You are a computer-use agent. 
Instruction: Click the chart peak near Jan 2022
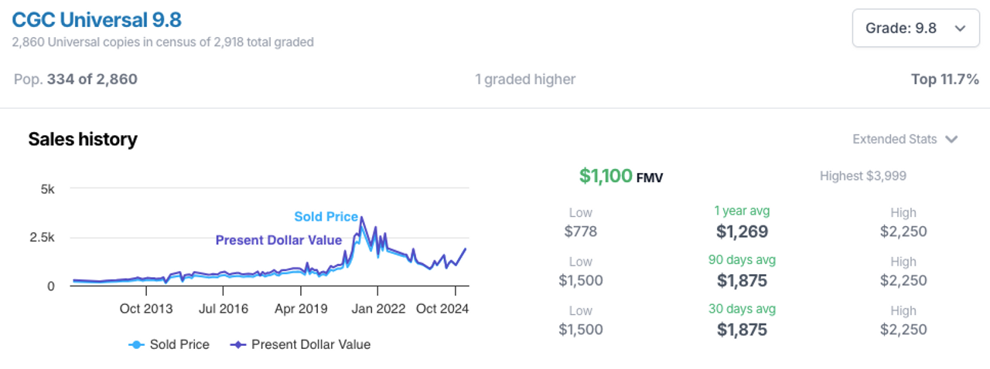[x=361, y=218]
